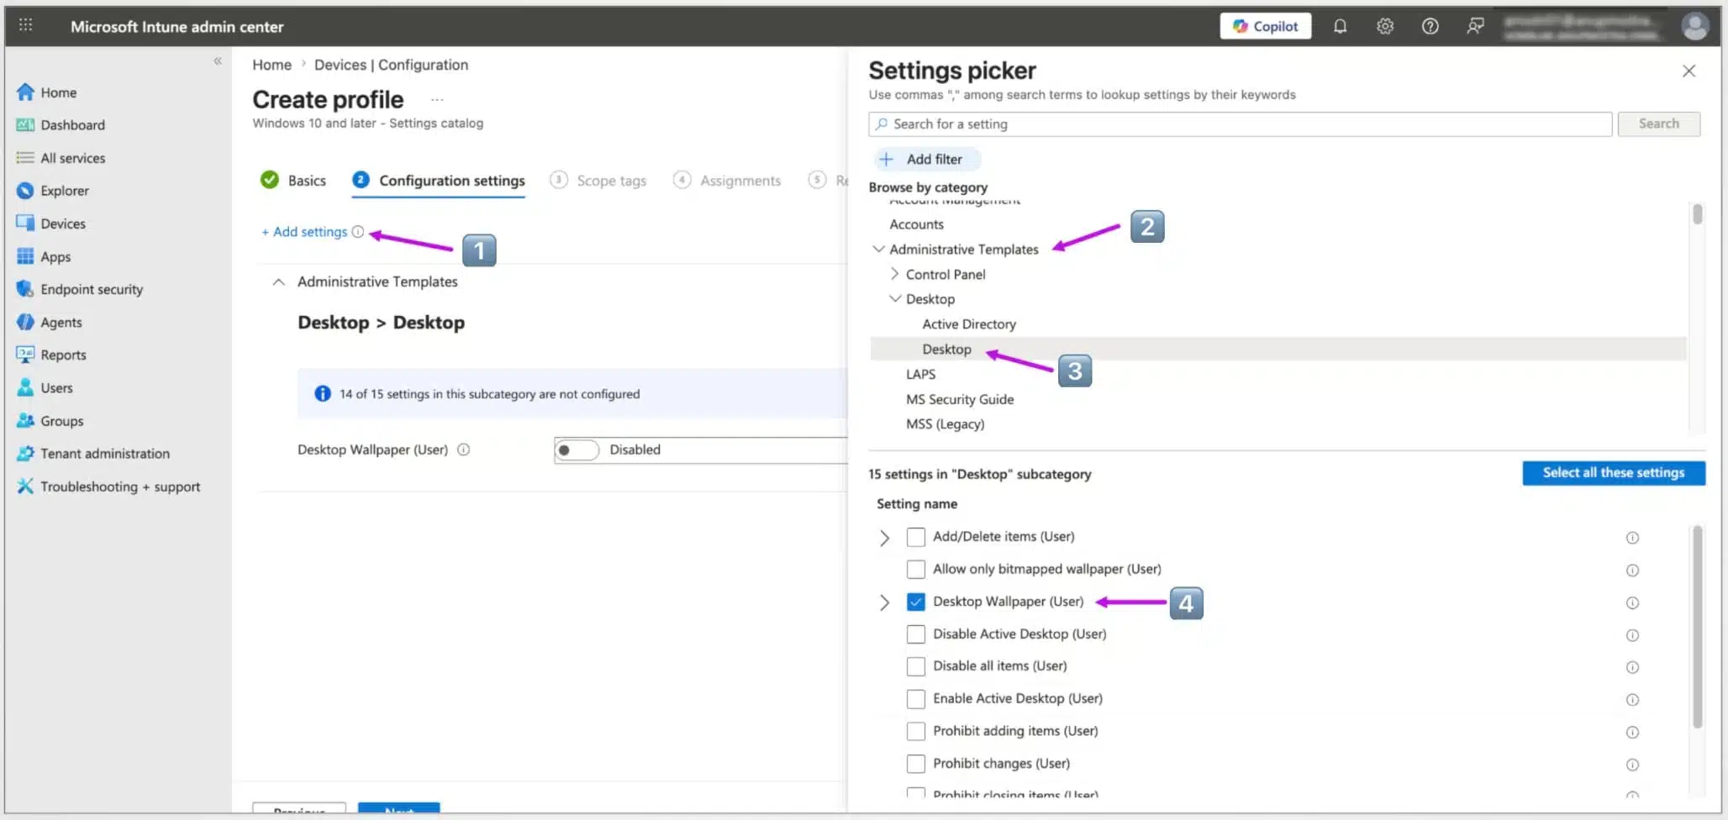Open Help question mark icon

pyautogui.click(x=1430, y=26)
